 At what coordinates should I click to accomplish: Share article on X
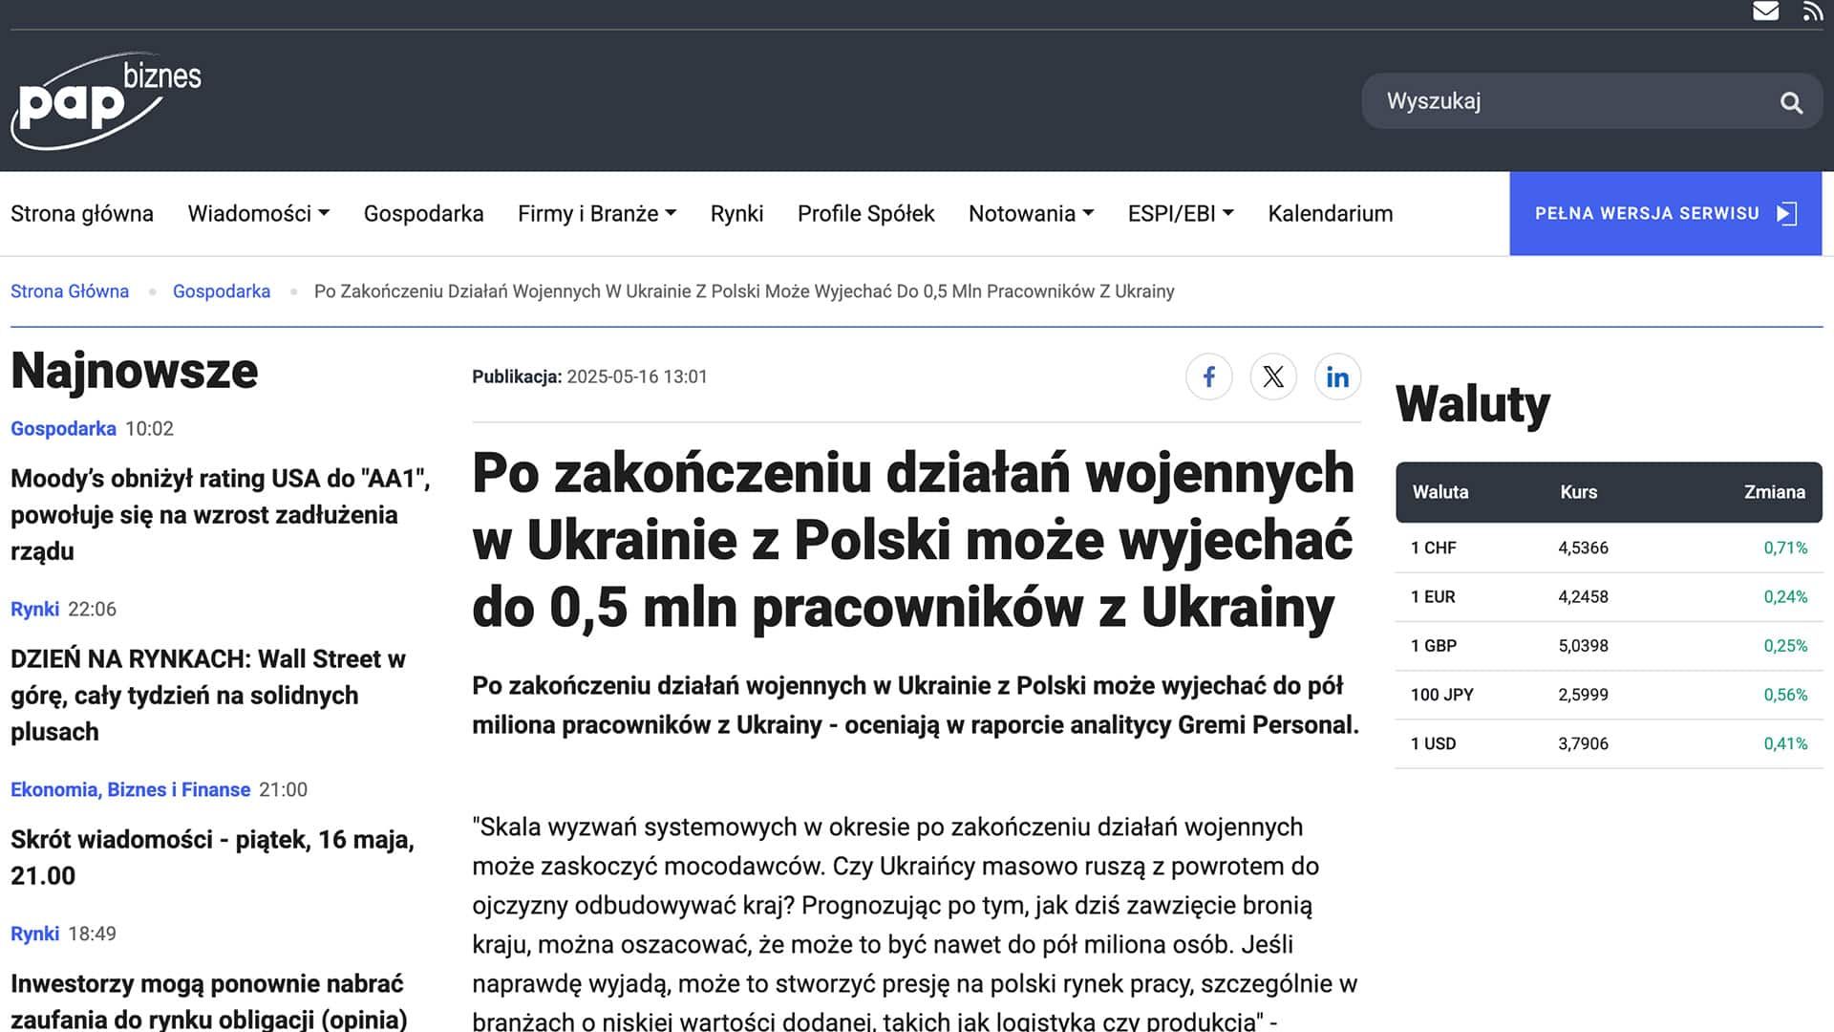point(1273,376)
